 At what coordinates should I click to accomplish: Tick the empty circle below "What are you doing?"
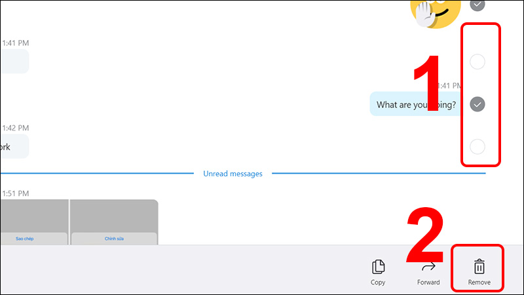[x=478, y=146]
